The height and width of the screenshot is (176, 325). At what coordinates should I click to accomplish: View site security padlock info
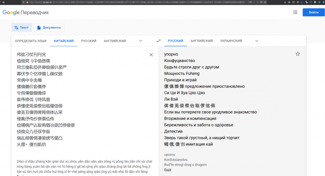pyautogui.click(x=27, y=2)
